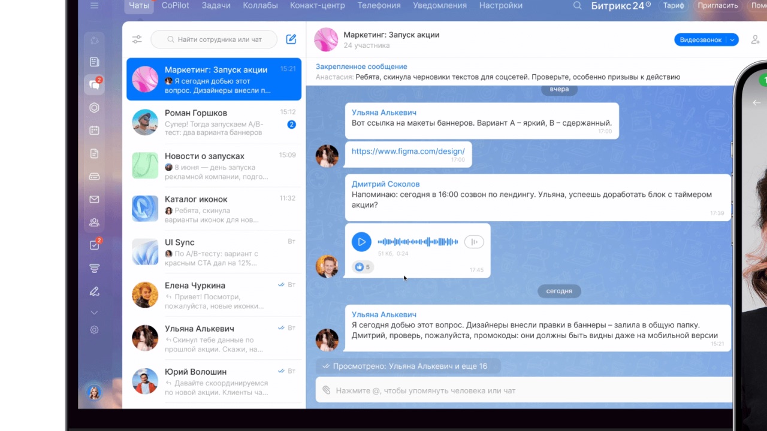Switch to Настройки tab
This screenshot has height=431, width=767.
click(501, 5)
